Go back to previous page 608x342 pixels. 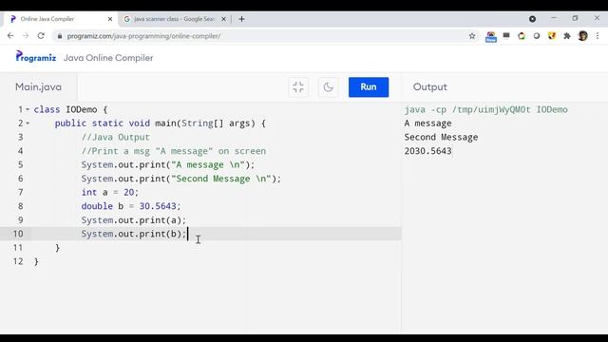coord(10,36)
